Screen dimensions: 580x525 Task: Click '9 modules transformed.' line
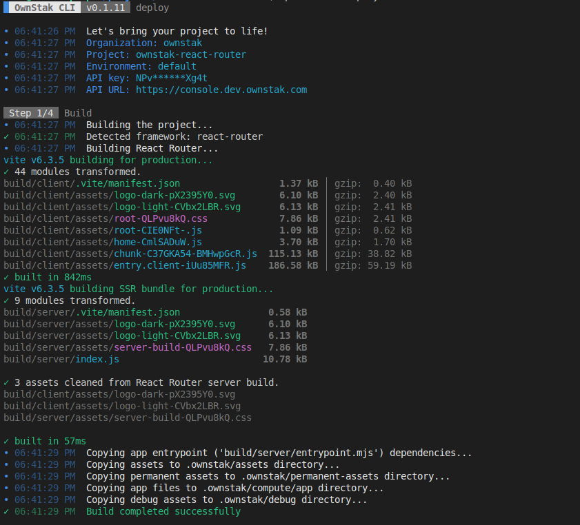click(x=75, y=301)
